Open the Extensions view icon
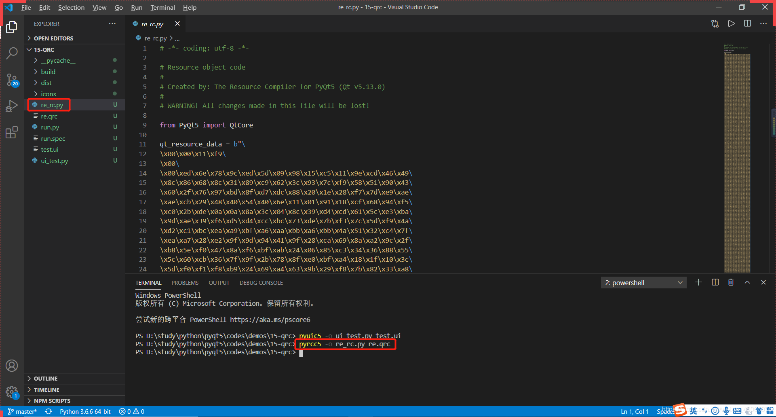Image resolution: width=776 pixels, height=417 pixels. [x=12, y=132]
